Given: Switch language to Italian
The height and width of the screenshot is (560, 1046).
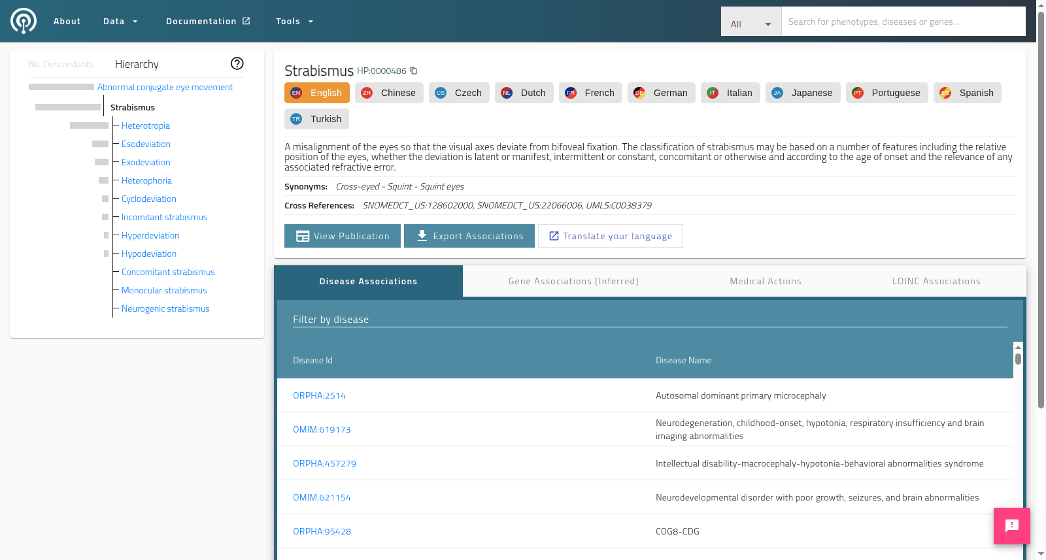Looking at the screenshot, I should pos(730,93).
